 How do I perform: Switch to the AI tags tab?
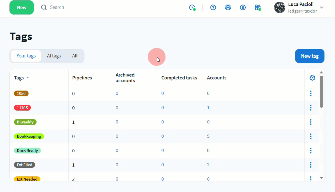pos(54,56)
